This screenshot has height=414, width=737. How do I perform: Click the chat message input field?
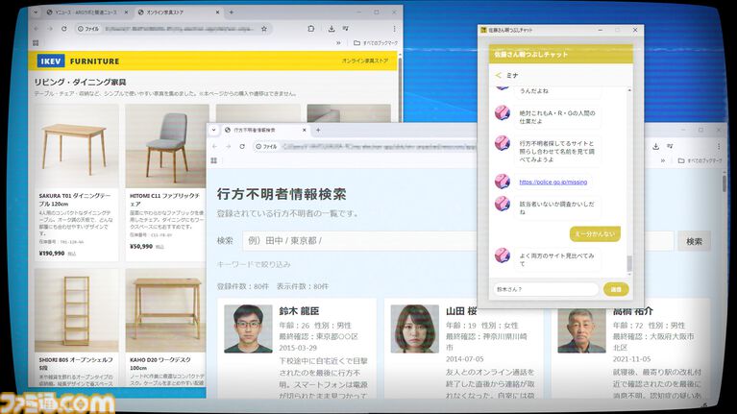pyautogui.click(x=545, y=288)
